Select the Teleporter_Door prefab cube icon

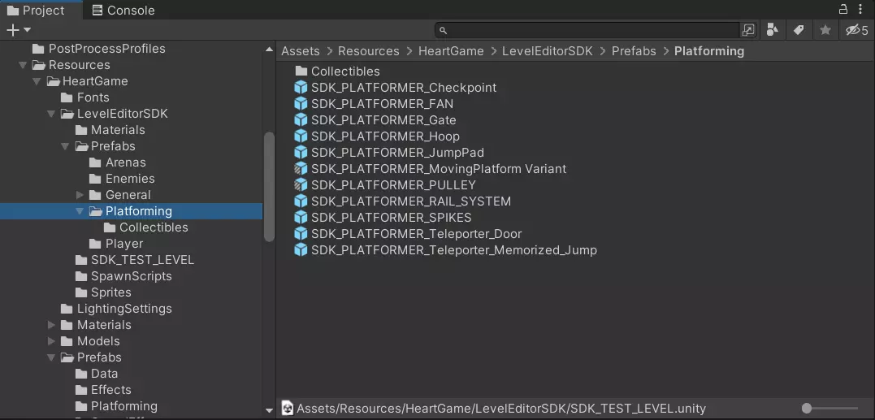point(301,234)
